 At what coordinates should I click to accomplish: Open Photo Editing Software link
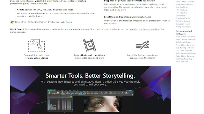185,45
